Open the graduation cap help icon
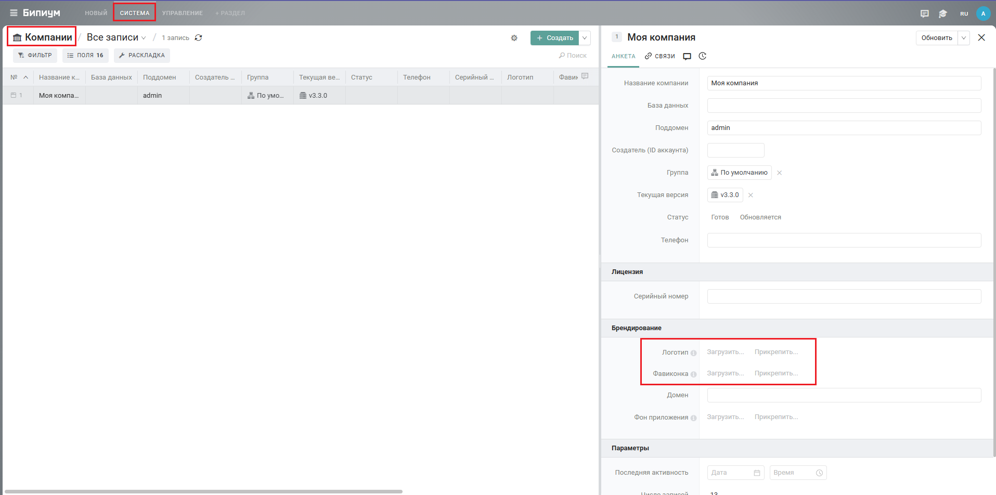996x495 pixels. pos(943,14)
